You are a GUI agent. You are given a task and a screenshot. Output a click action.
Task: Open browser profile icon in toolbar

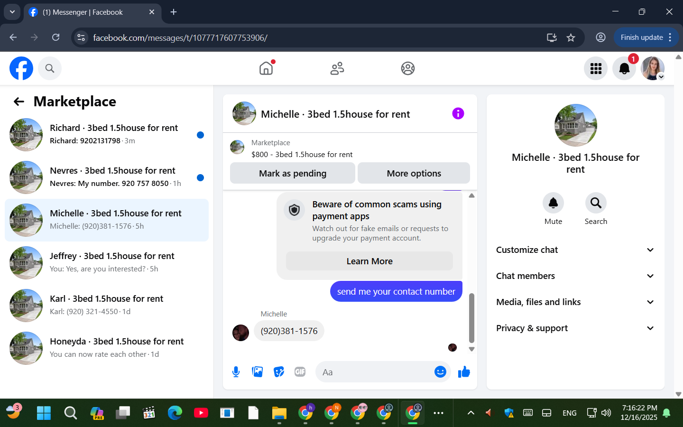coord(600,37)
